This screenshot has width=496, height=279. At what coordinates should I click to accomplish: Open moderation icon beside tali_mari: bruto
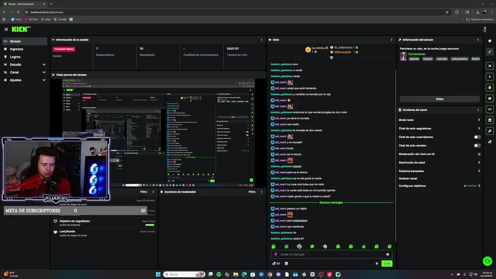pos(272,148)
